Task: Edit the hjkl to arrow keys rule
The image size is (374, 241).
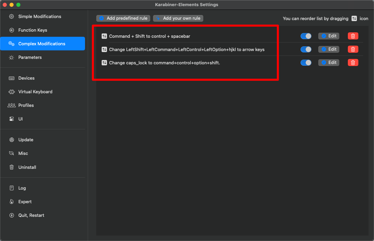Action: [x=329, y=49]
